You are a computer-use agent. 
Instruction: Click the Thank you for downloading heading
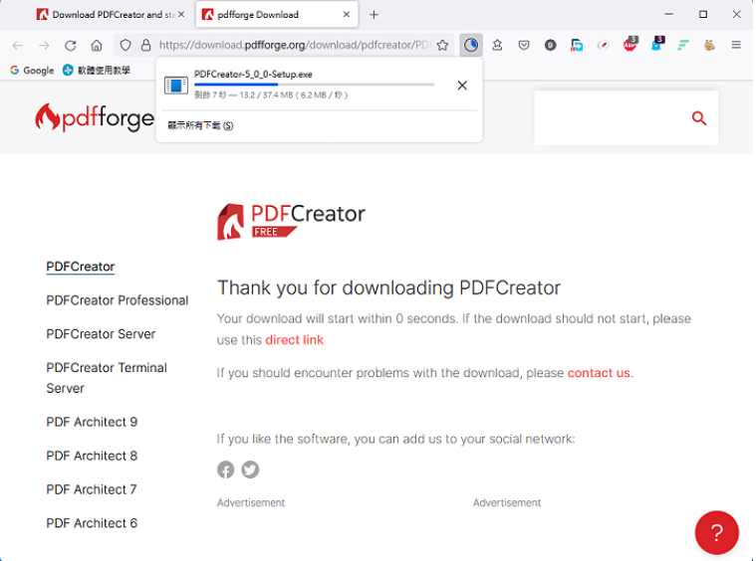coord(388,288)
